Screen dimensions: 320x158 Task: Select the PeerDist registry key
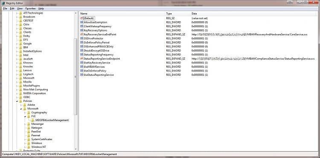point(36,132)
